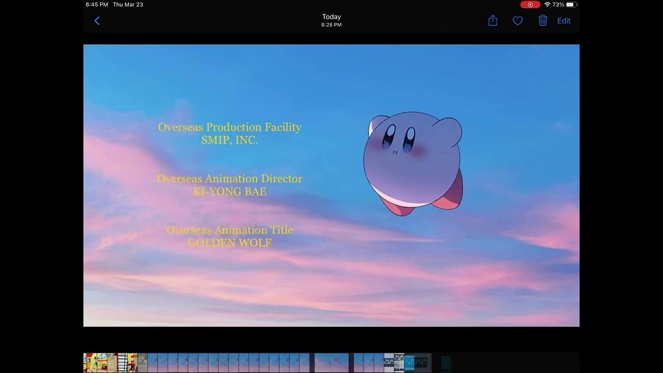Tap the Today 6:28 PM title
This screenshot has width=663, height=373.
coord(331,21)
